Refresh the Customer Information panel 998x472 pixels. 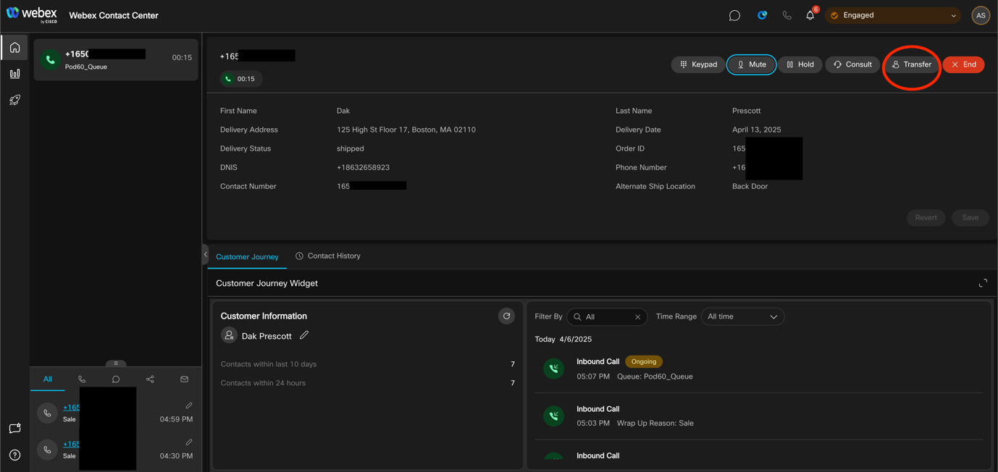506,316
